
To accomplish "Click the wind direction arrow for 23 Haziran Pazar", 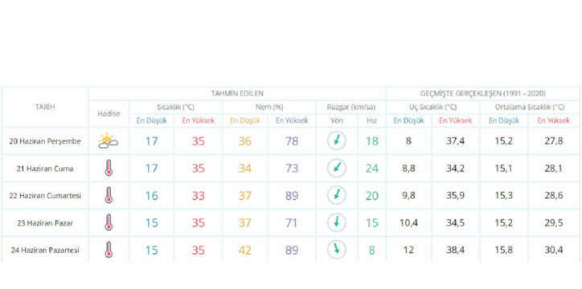I will [337, 222].
